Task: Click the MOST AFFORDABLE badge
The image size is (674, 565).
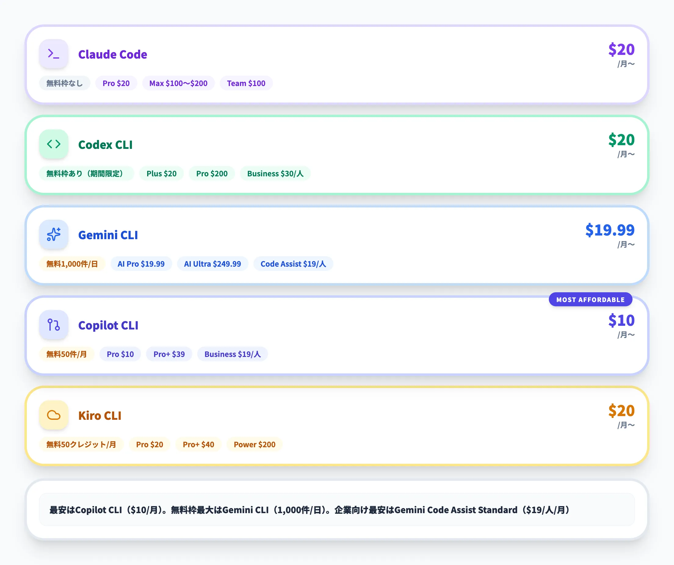Action: [590, 299]
